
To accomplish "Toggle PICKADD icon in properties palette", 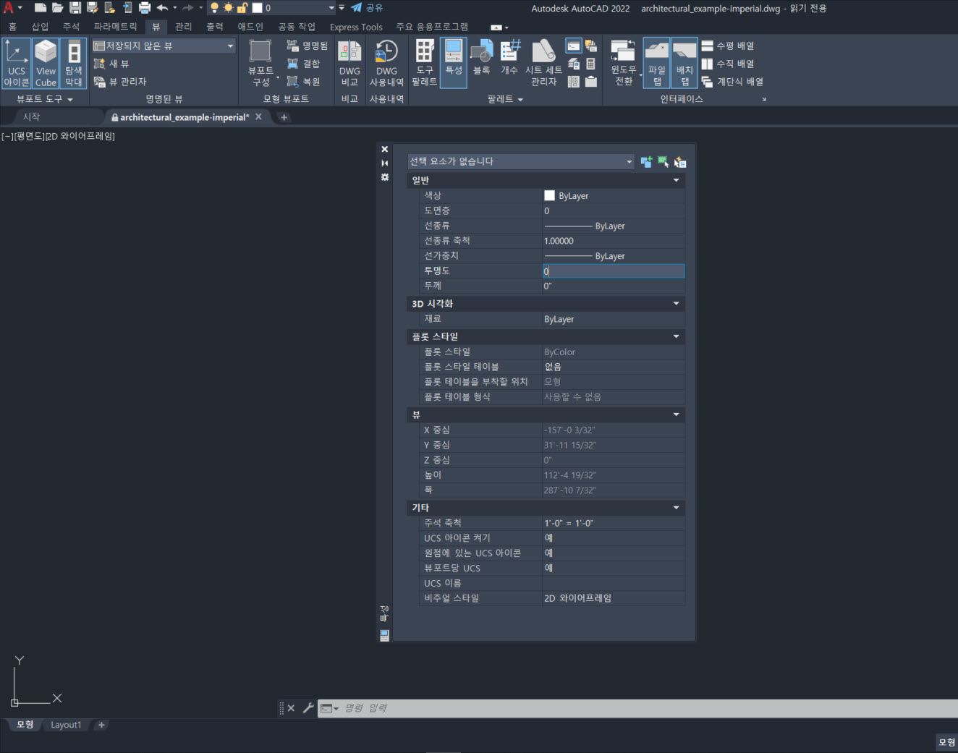I will [x=646, y=162].
